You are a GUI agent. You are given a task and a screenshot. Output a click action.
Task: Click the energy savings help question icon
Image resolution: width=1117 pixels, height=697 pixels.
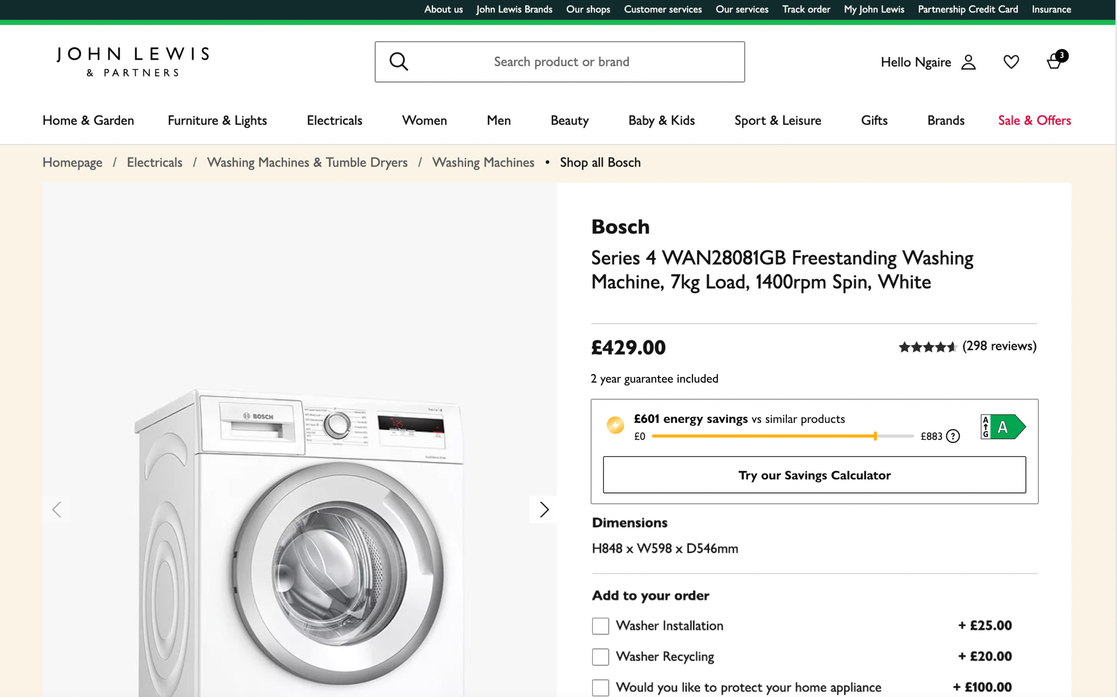(x=953, y=436)
